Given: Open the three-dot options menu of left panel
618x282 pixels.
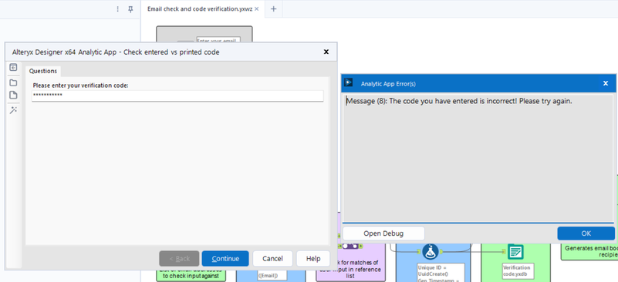Looking at the screenshot, I should (x=117, y=8).
